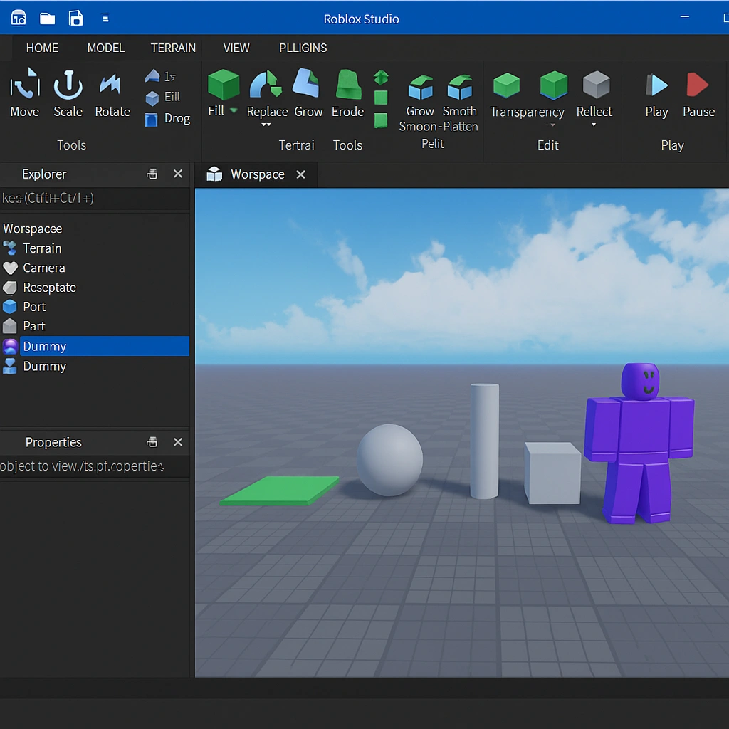The width and height of the screenshot is (729, 729).
Task: Select Camera in Explorer tree
Action: point(44,268)
